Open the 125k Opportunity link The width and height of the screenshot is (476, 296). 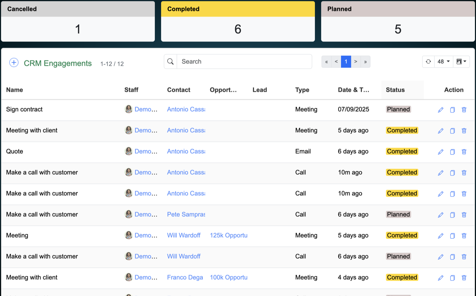[228, 236]
